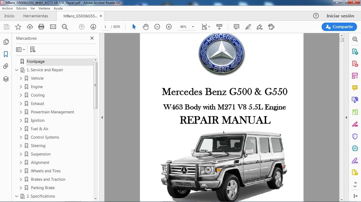Open the zoom level dropdown showing 68%
This screenshot has height=202, width=361.
point(192,27)
